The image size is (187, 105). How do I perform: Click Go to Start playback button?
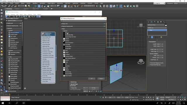tap(144, 97)
